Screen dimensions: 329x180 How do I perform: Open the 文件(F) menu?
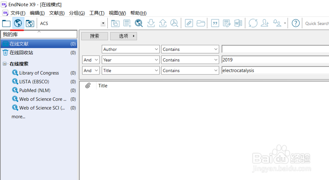18,13
